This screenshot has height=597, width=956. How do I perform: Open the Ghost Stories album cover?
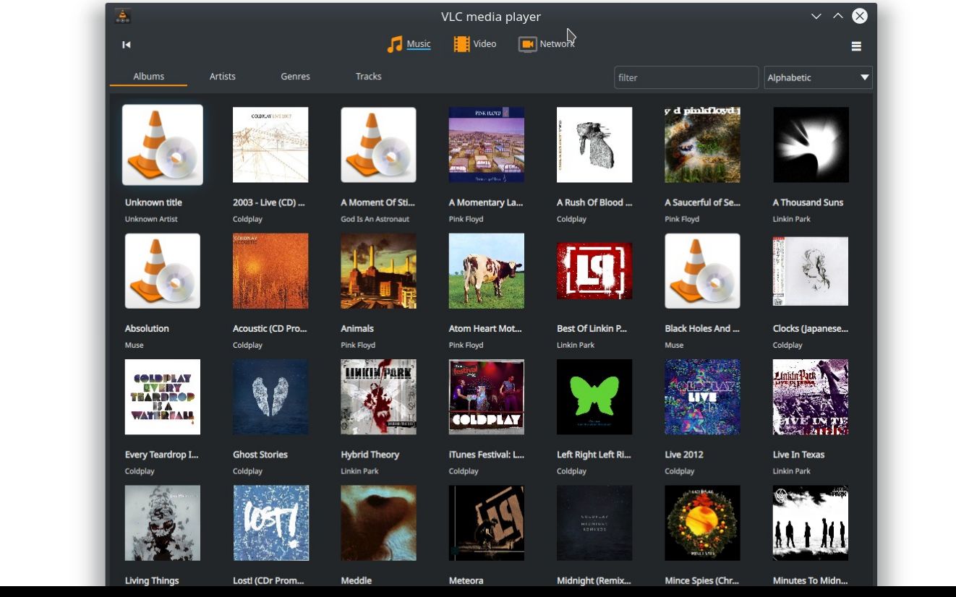[270, 397]
